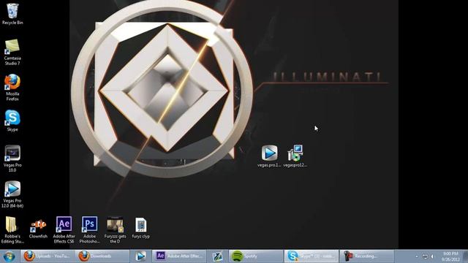Screen dimensions: 468x263
Task: Select the Vegas Pro 10.0 shortcut
Action: tap(12, 159)
